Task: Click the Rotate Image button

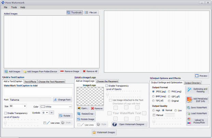Action: point(85,119)
